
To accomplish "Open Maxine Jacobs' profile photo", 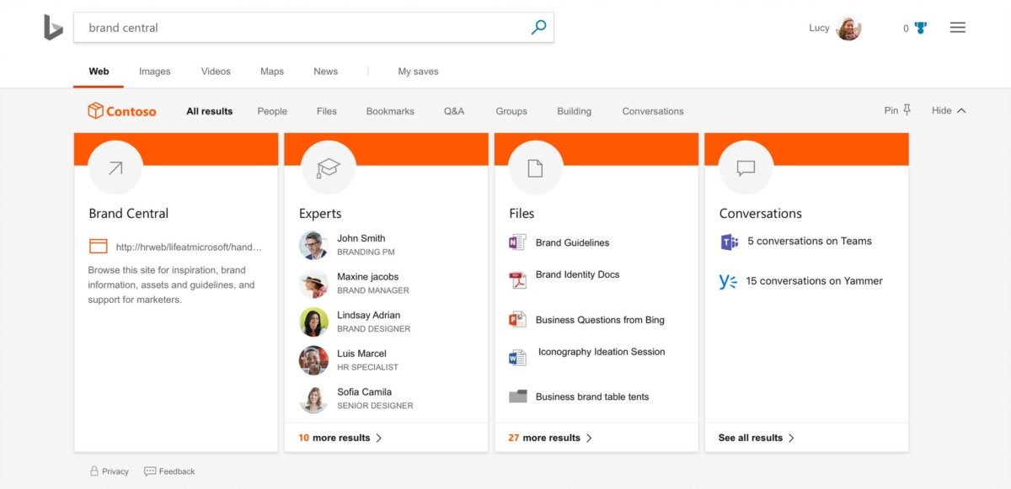I will pyautogui.click(x=313, y=284).
